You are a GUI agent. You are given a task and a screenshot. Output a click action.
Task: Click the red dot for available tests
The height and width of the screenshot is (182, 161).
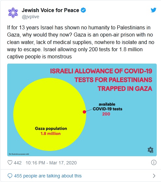pos(84,112)
